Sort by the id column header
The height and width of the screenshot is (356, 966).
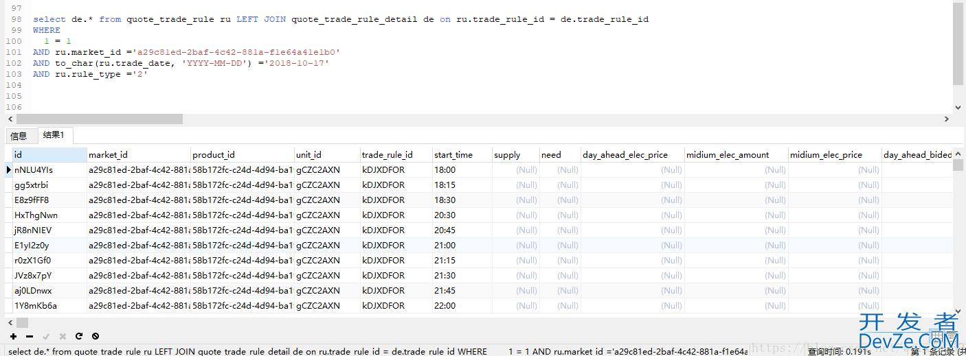(x=49, y=154)
